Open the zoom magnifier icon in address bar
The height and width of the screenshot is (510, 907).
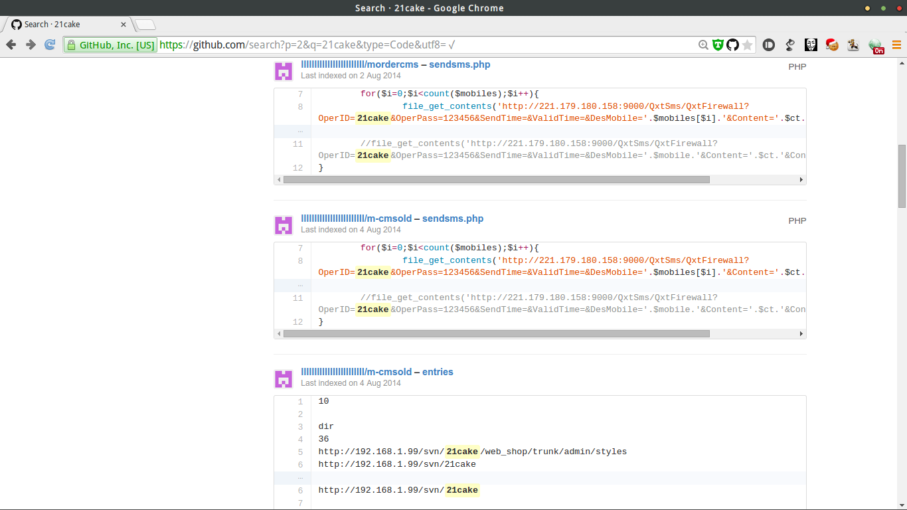703,45
